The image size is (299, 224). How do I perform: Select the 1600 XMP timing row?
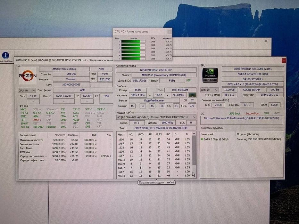tap(154, 140)
